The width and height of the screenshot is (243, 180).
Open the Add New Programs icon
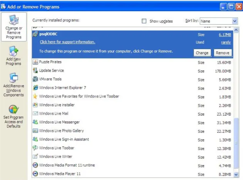(13, 51)
